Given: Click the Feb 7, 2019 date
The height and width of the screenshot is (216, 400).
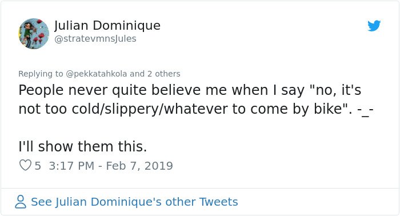Looking at the screenshot, I should coord(139,166).
